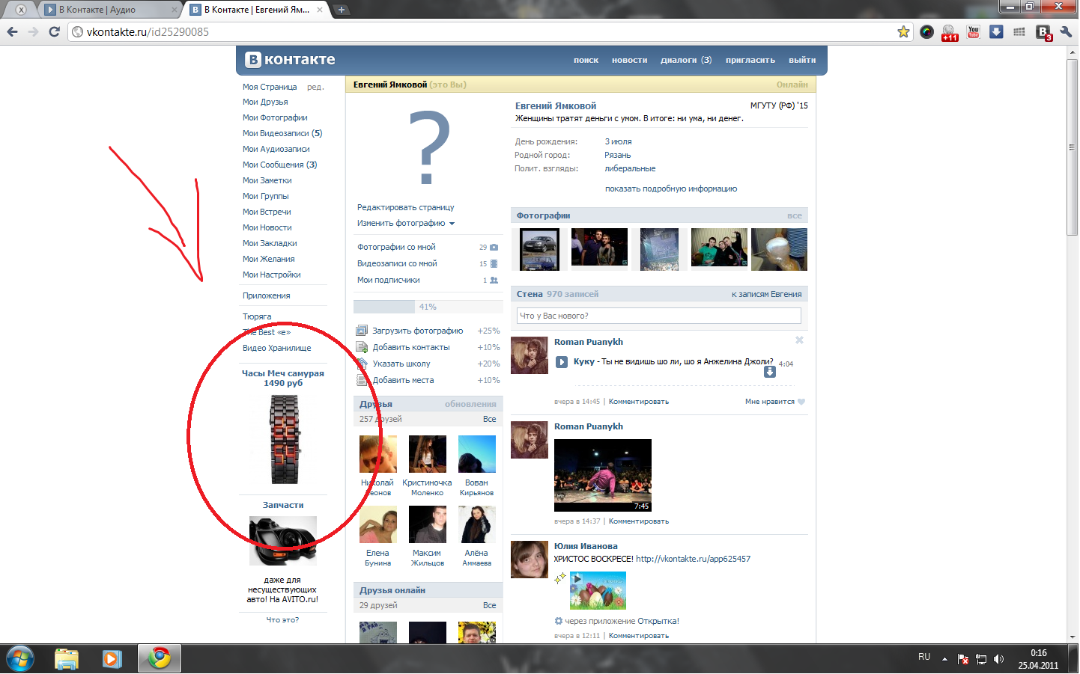Switch to the 'В Контакте | Аудио' tab
This screenshot has width=1080, height=674.
pyautogui.click(x=109, y=10)
